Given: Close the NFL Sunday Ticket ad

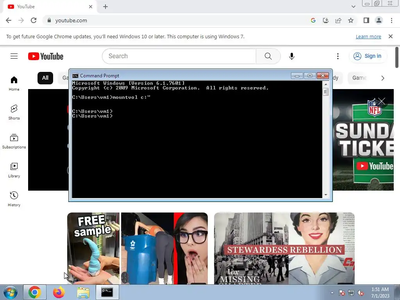Looking at the screenshot, I should click(381, 101).
